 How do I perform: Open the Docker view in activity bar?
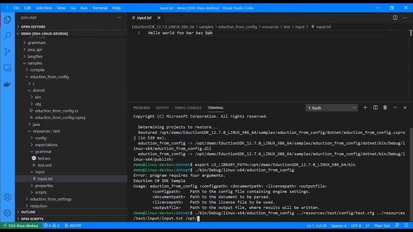coord(7,84)
